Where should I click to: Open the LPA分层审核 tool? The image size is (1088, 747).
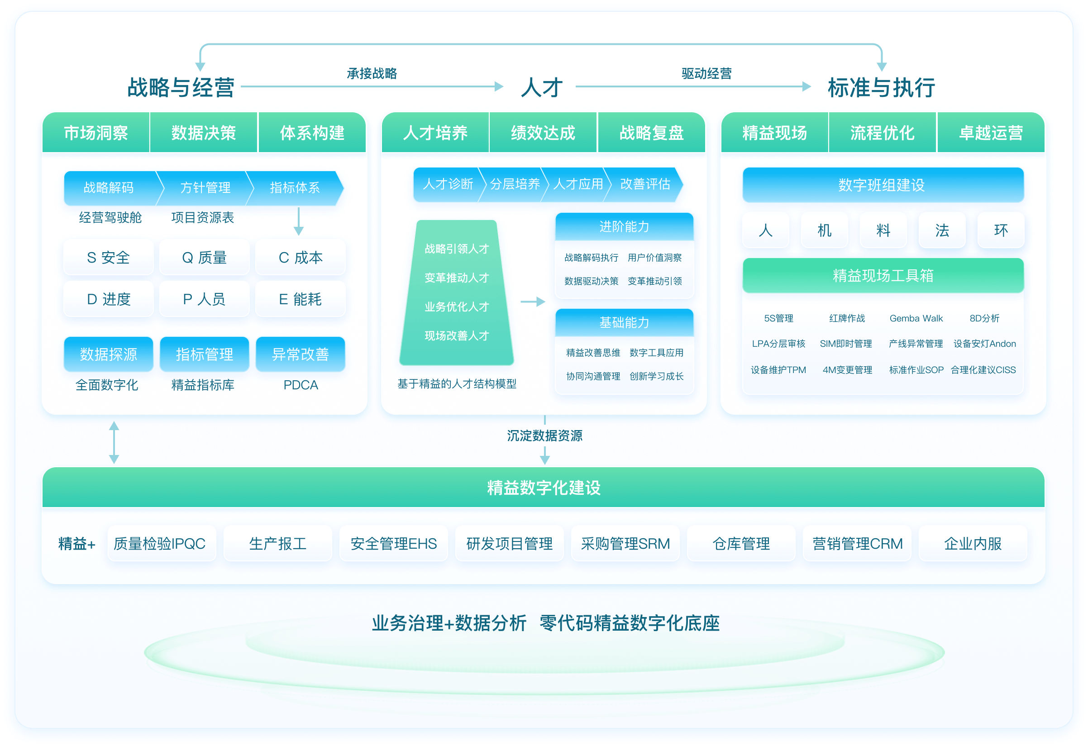tap(779, 344)
